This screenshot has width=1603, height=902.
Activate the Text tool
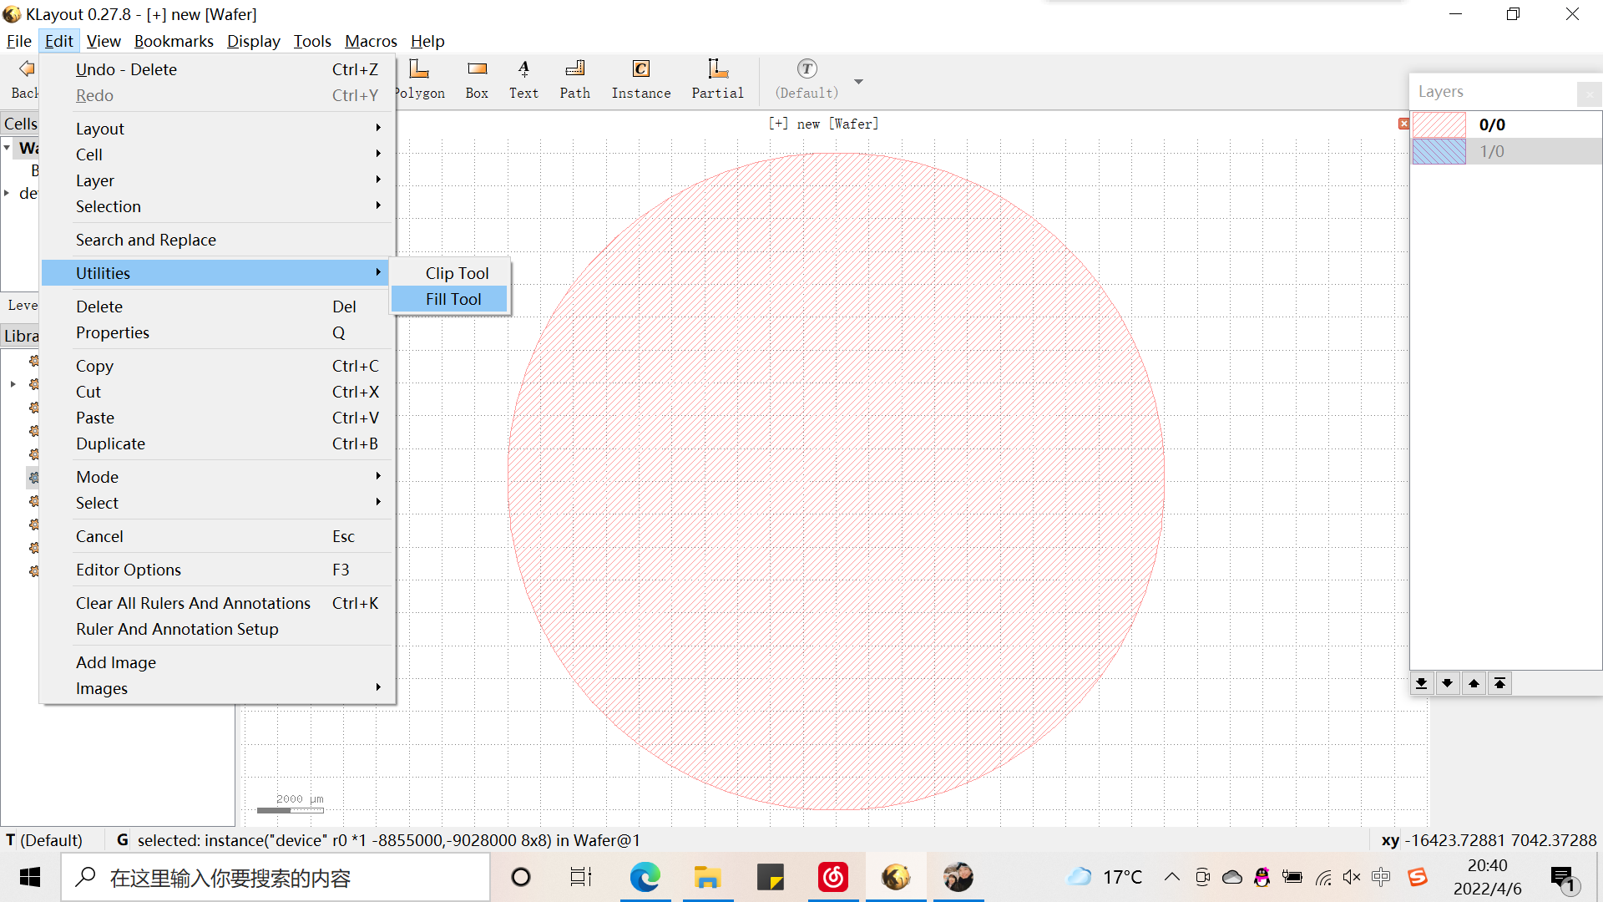pos(523,79)
